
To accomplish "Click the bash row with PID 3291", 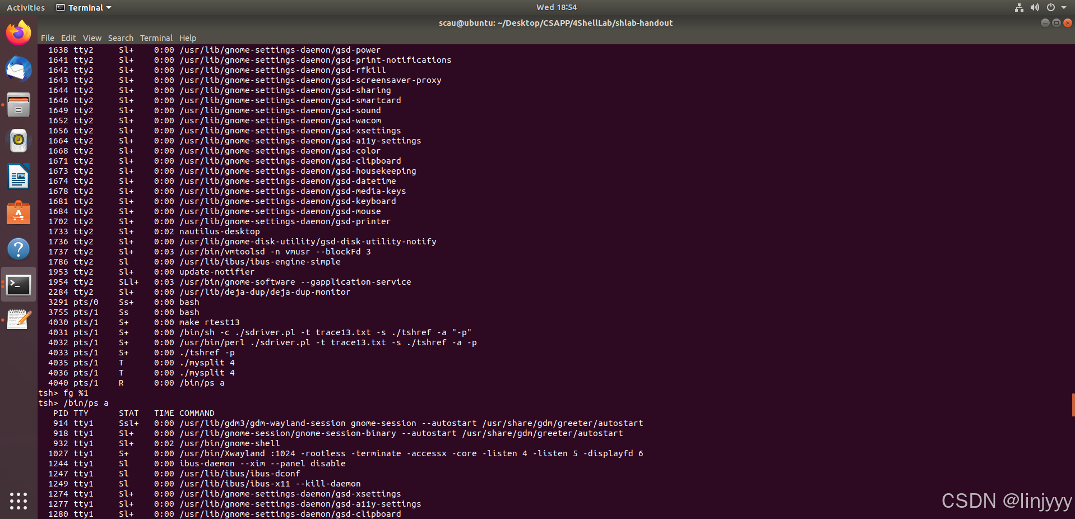I will [x=124, y=302].
